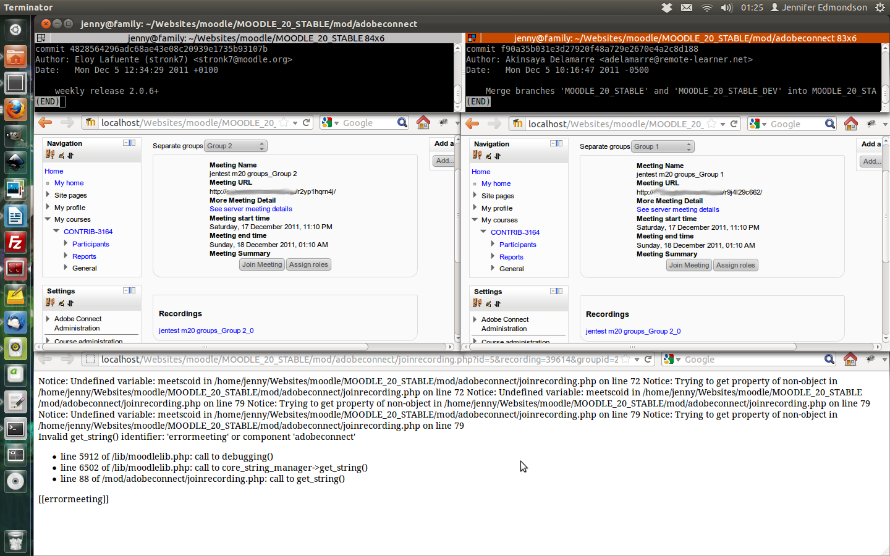Reload the right browser pane page
Image resolution: width=890 pixels, height=556 pixels.
pos(734,124)
